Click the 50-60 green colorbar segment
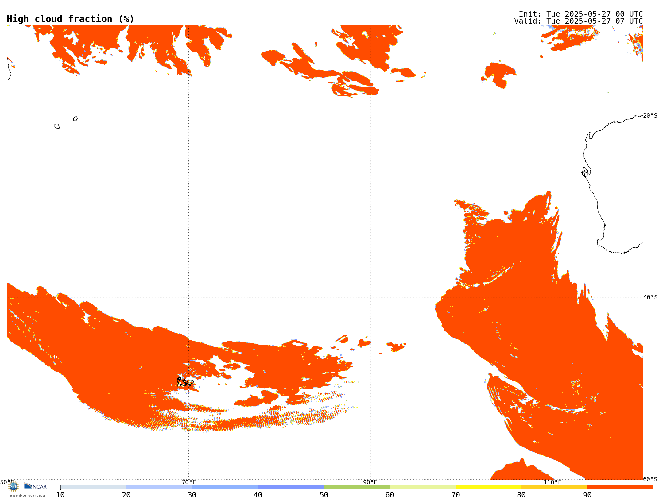Image resolution: width=663 pixels, height=499 pixels. (x=357, y=487)
